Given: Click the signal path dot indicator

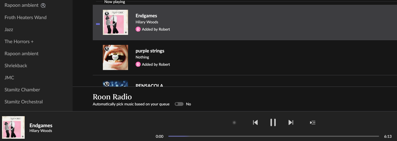Looking at the screenshot, I should [234, 122].
